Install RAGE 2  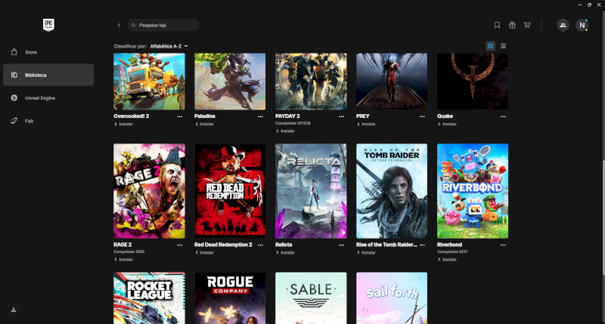(x=123, y=260)
